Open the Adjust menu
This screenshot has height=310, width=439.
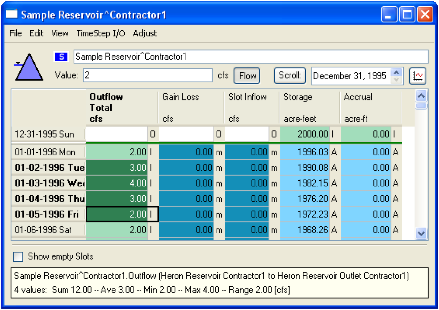pyautogui.click(x=145, y=33)
